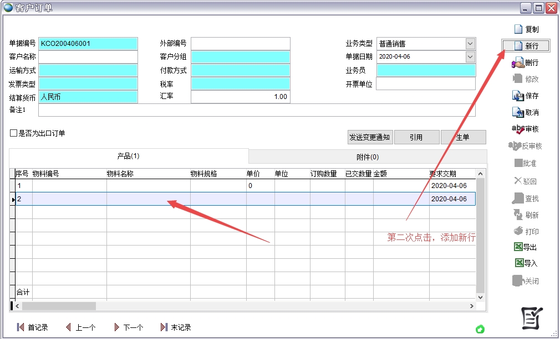Export data using 导出 icon
The image size is (560, 339).
[519, 247]
